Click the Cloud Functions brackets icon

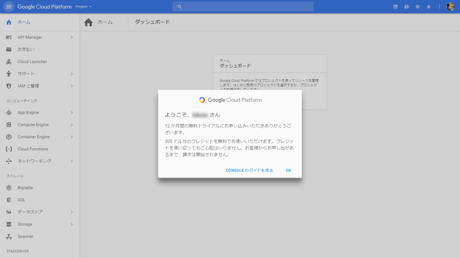tap(9, 149)
